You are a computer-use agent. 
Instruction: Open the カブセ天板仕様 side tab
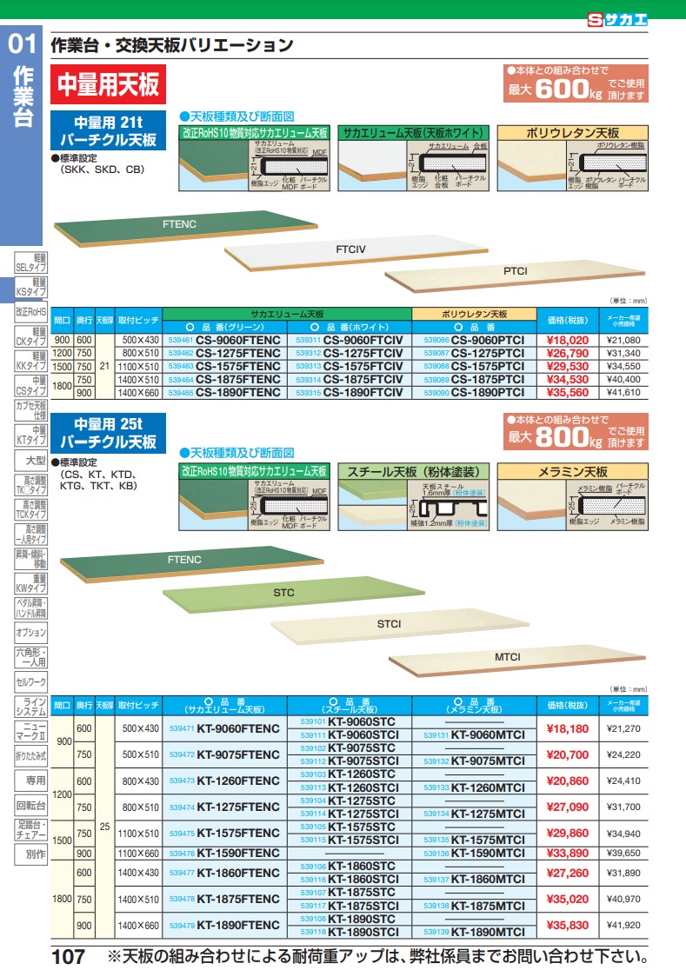31,411
